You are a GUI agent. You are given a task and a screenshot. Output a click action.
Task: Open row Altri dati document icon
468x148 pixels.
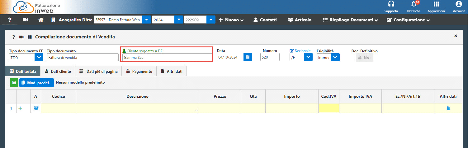[448, 108]
